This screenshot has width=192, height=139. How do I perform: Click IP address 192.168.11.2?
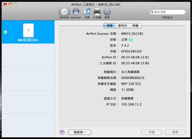coord(131,104)
